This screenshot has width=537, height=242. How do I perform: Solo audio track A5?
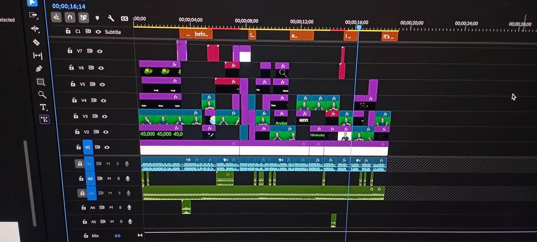pos(121,221)
